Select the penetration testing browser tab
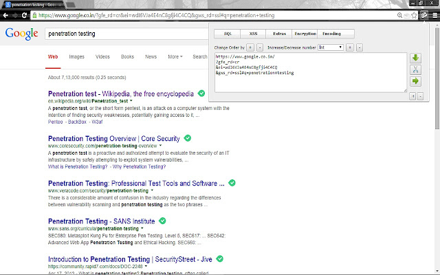The height and width of the screenshot is (275, 440). point(33,5)
